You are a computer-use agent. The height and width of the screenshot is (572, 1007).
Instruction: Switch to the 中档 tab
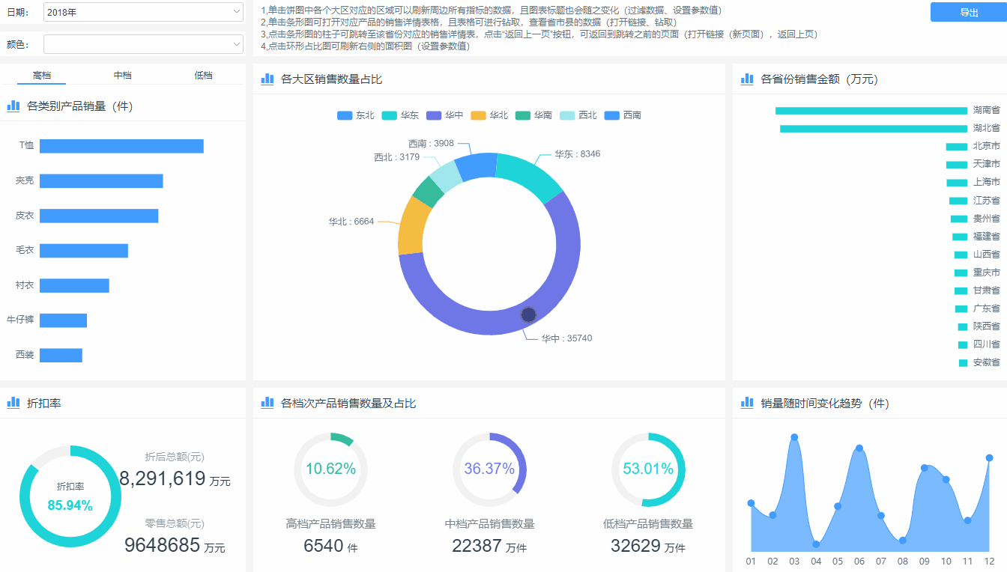click(122, 76)
